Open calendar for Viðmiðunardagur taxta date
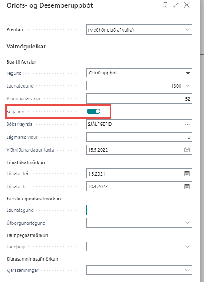The image size is (204, 282). [x=187, y=150]
